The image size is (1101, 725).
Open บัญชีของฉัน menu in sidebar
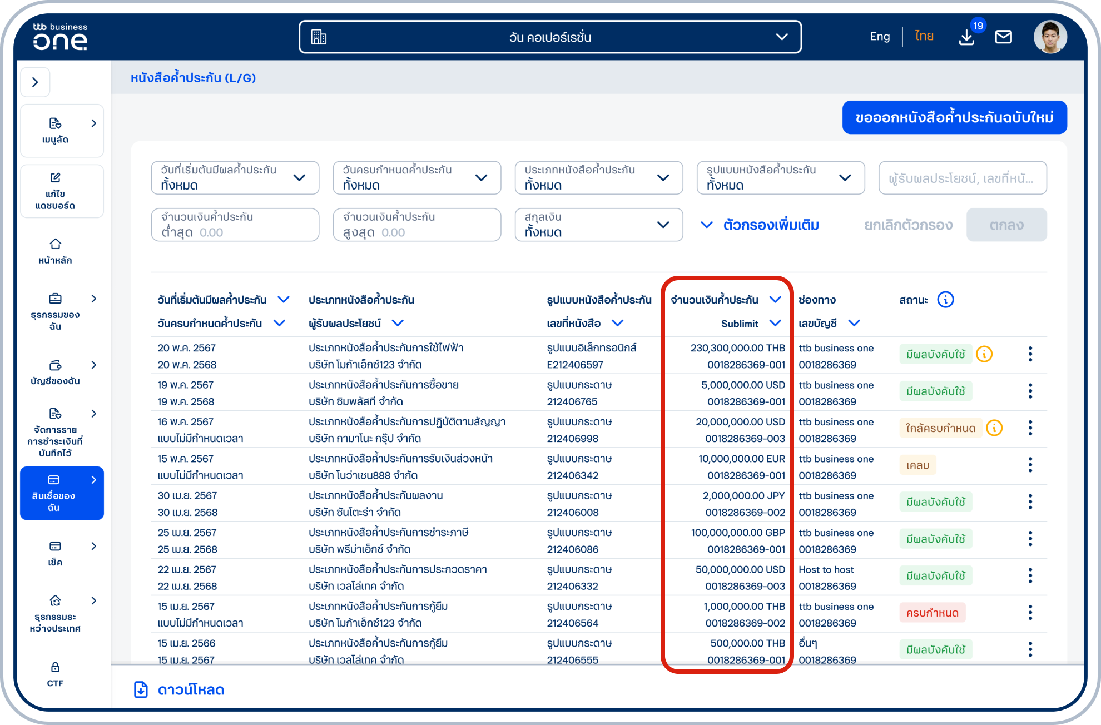pyautogui.click(x=55, y=371)
